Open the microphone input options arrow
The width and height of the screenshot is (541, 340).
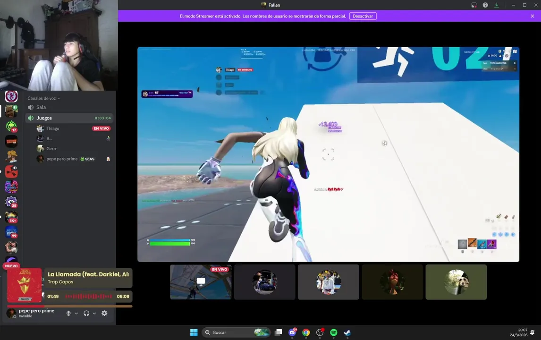pyautogui.click(x=76, y=314)
